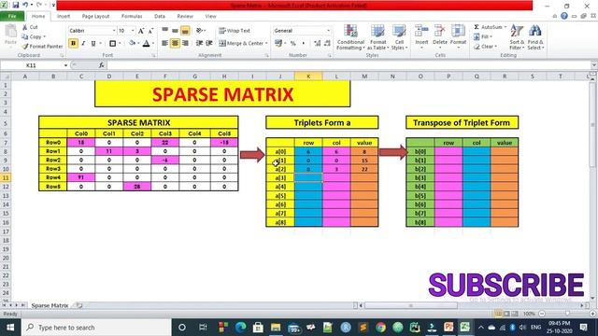
Task: Open Find & Select binoculars
Action: click(535, 37)
